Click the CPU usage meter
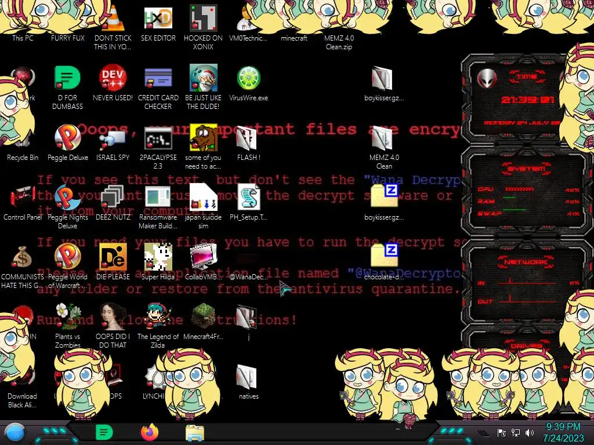594x445 pixels. [520, 189]
